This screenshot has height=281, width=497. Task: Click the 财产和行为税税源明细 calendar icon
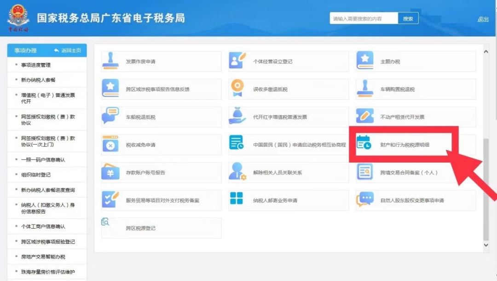click(364, 142)
